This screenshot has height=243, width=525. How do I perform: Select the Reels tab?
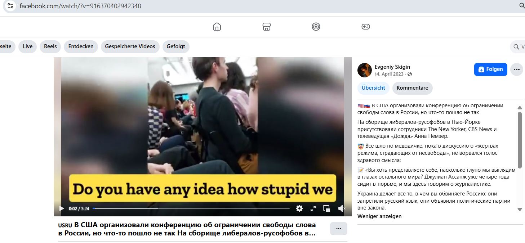[x=50, y=46]
